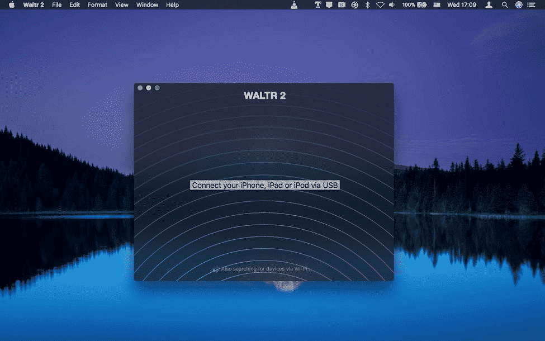Open the Notification Center list icon
This screenshot has height=341, width=545.
tap(531, 5)
